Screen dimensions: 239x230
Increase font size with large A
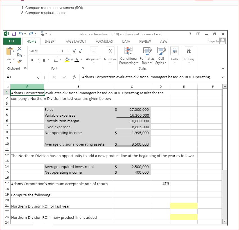click(74, 51)
